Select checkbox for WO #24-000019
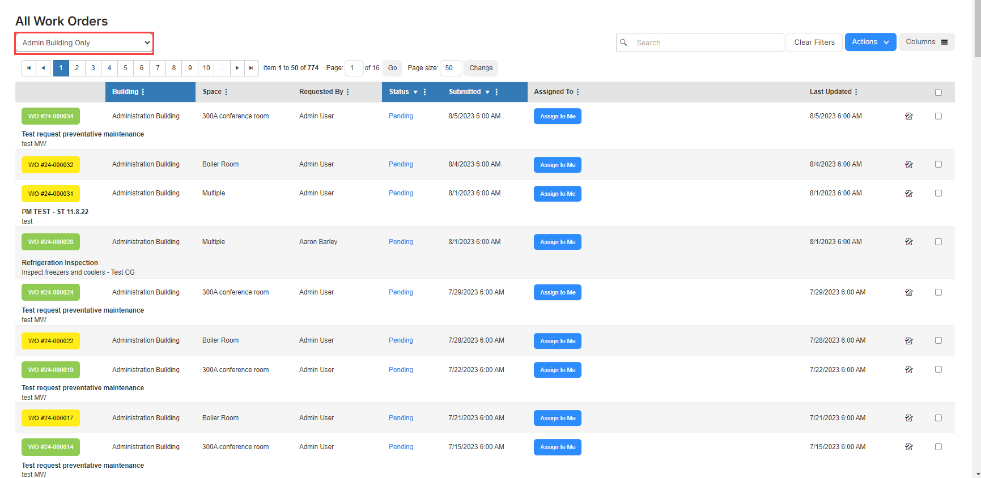Screen dimensions: 981x478 click(938, 369)
